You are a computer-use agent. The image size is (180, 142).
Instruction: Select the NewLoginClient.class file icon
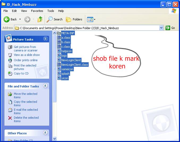click(59, 65)
